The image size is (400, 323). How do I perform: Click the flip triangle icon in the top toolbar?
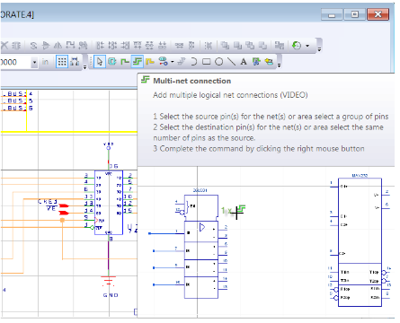tap(46, 46)
